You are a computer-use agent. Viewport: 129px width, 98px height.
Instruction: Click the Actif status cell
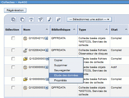point(114,67)
